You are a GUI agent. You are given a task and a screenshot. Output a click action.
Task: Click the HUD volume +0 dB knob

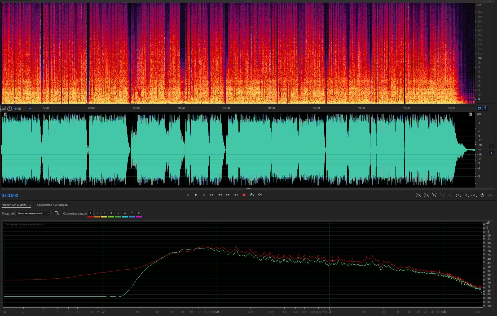point(10,109)
